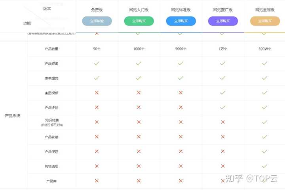
Task: Select the 网站标准版 column header title
Action: coord(181,10)
